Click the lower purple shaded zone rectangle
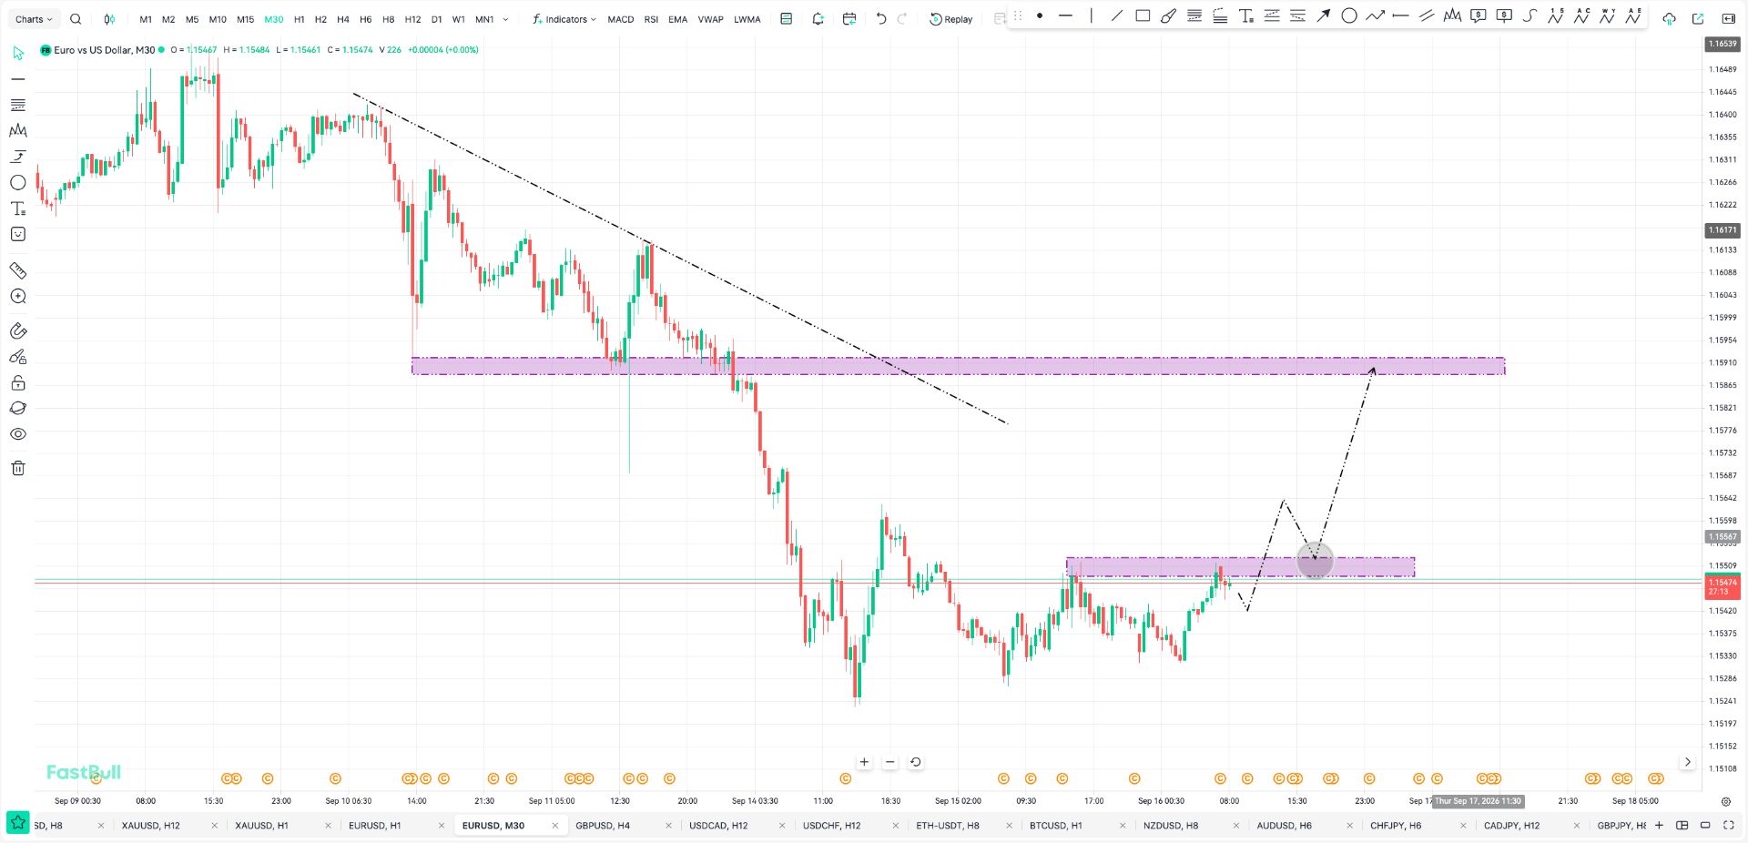This screenshot has width=1748, height=843. [x=1240, y=566]
